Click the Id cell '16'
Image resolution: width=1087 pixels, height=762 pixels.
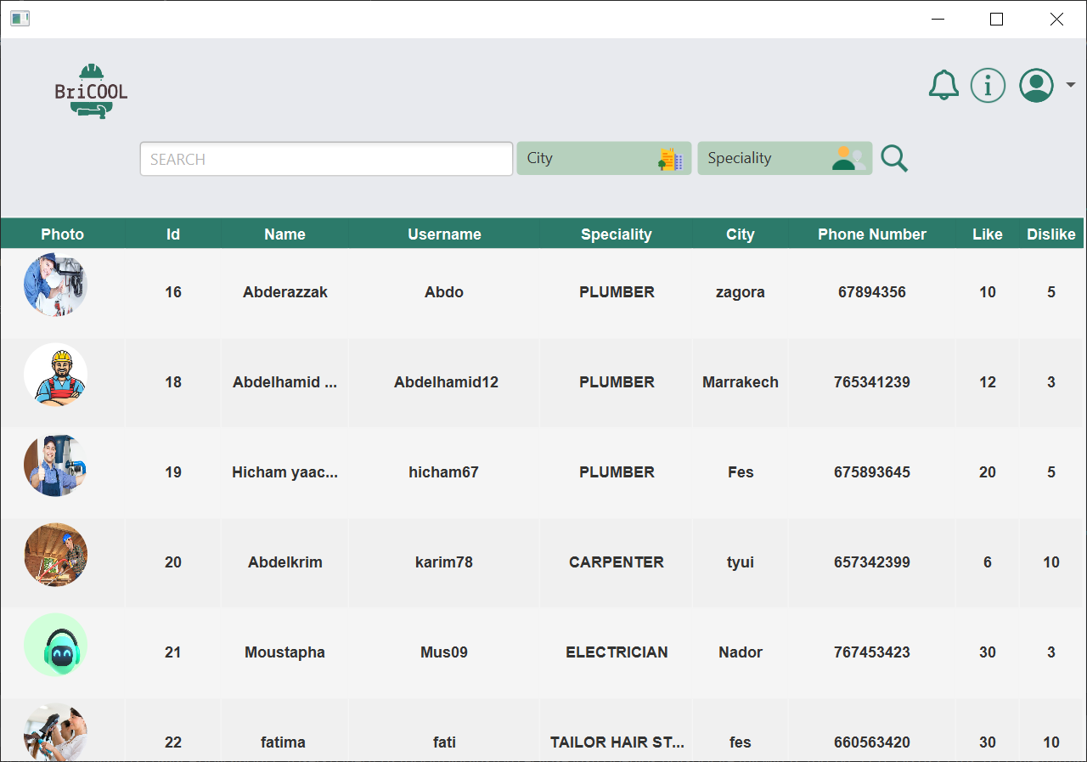click(173, 292)
